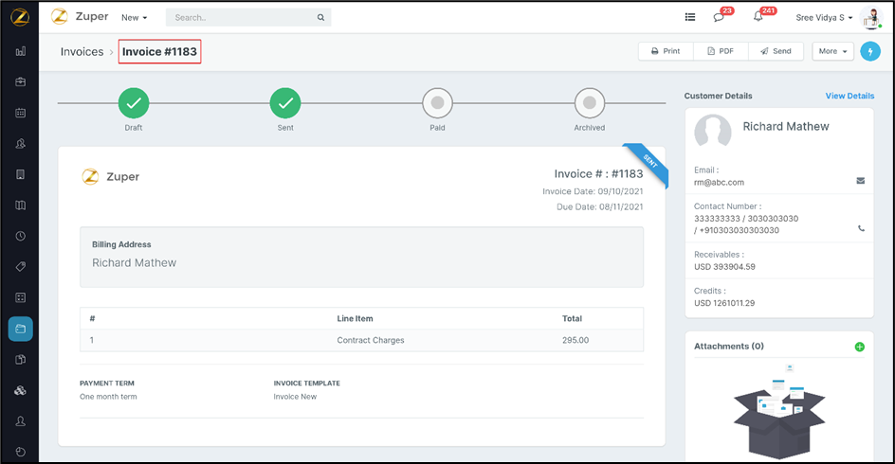Open the map view sidebar icon

click(21, 205)
